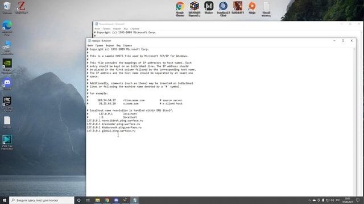Open Файл menu in background Notepad
The height and width of the screenshot is (204, 364).
point(97,29)
